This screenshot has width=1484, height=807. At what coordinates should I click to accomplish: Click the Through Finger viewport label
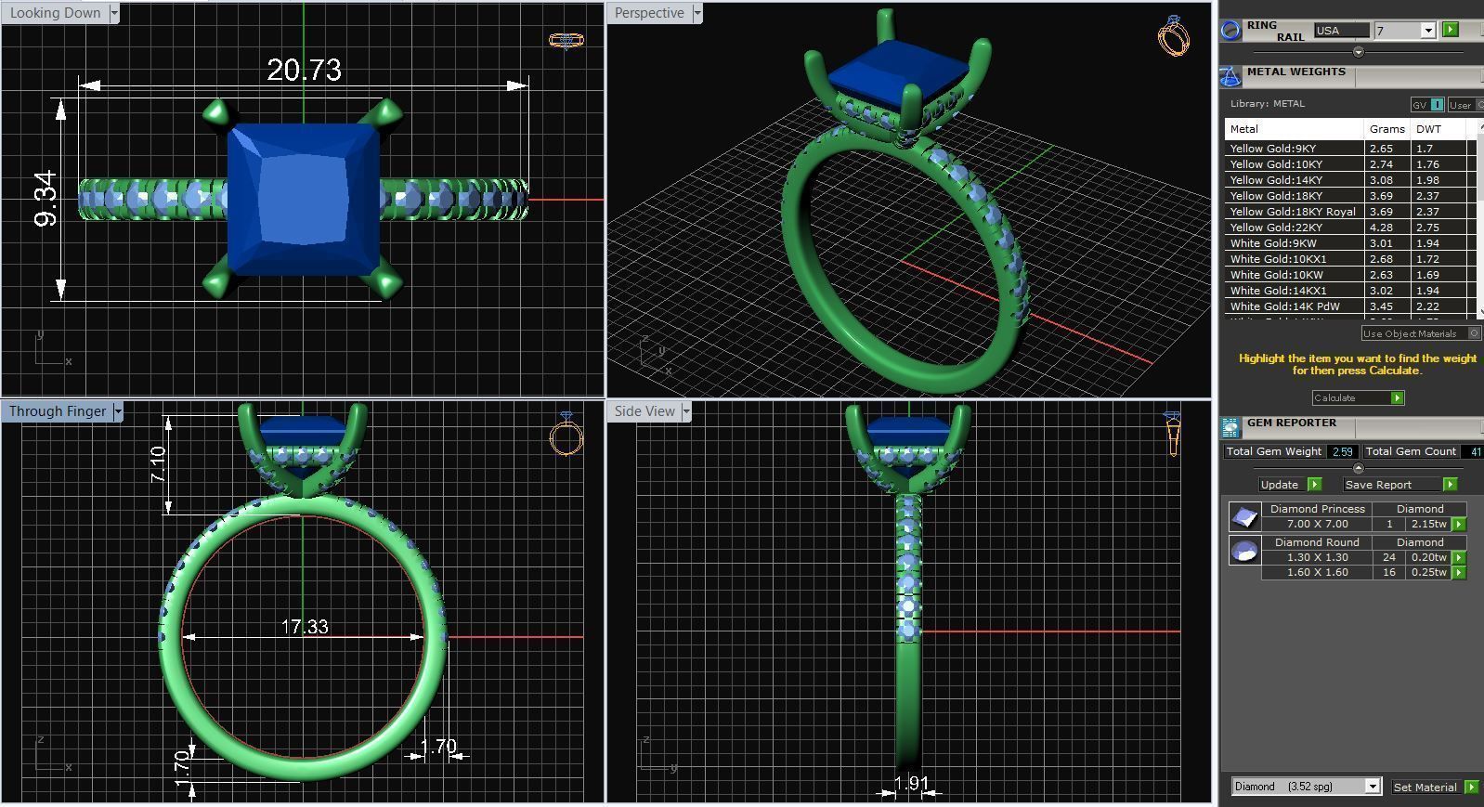58,411
